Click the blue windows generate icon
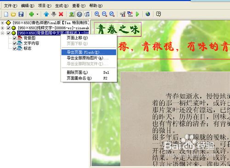The width and height of the screenshot is (230, 168). click(130, 14)
